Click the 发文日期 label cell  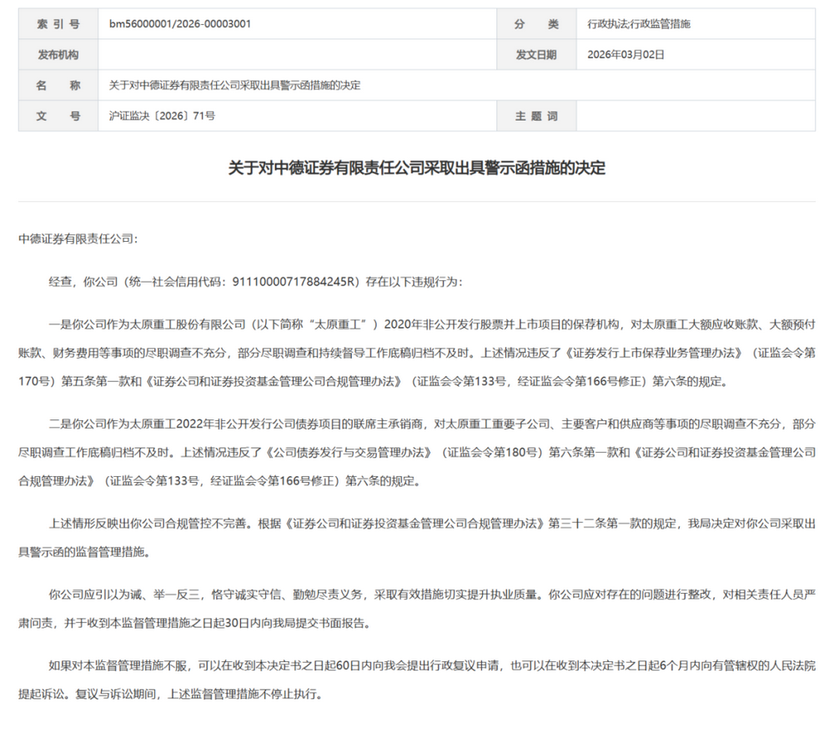(535, 55)
